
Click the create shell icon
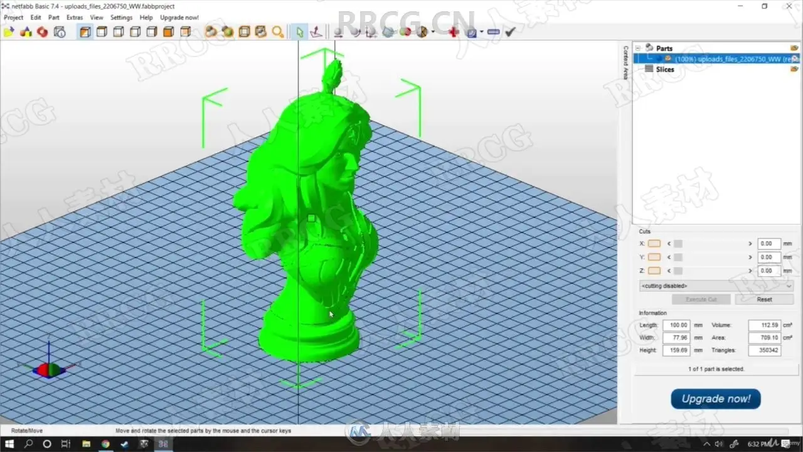pos(405,31)
